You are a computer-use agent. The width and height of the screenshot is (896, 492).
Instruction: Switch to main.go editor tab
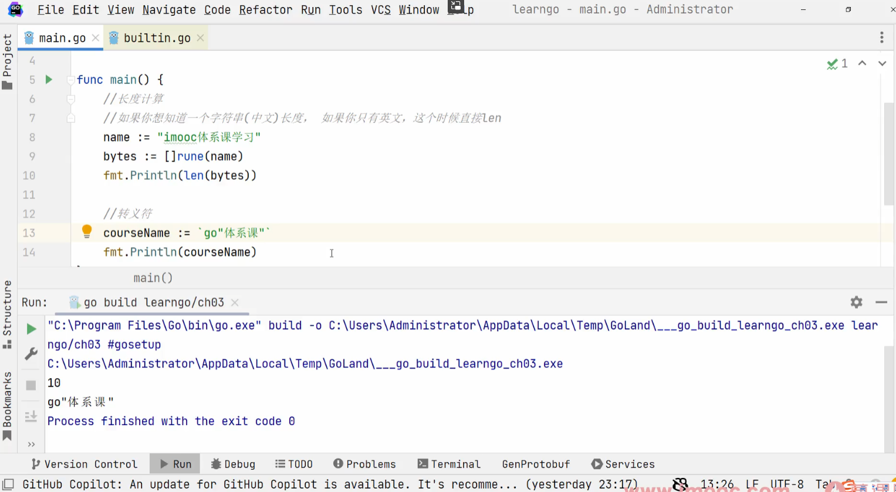(62, 38)
